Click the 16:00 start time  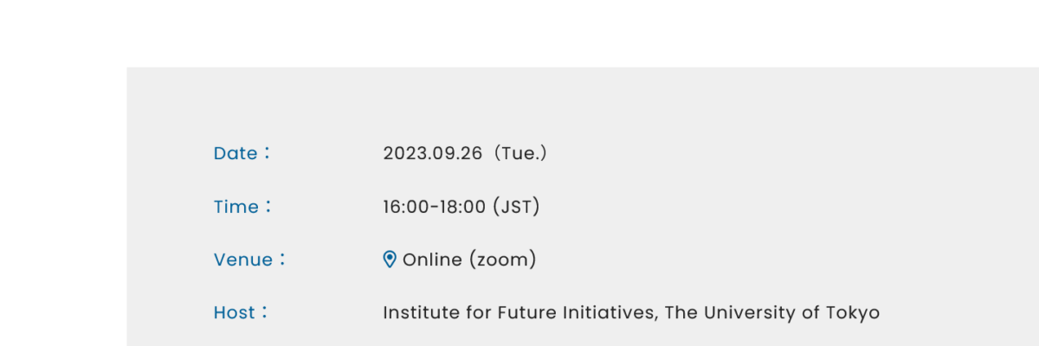coord(405,207)
